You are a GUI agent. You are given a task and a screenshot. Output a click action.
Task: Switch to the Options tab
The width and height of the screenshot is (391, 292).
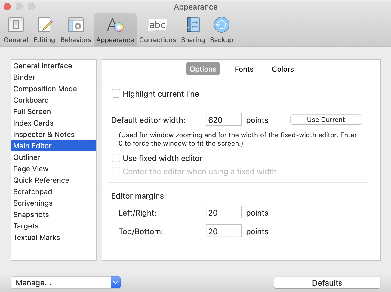point(203,69)
